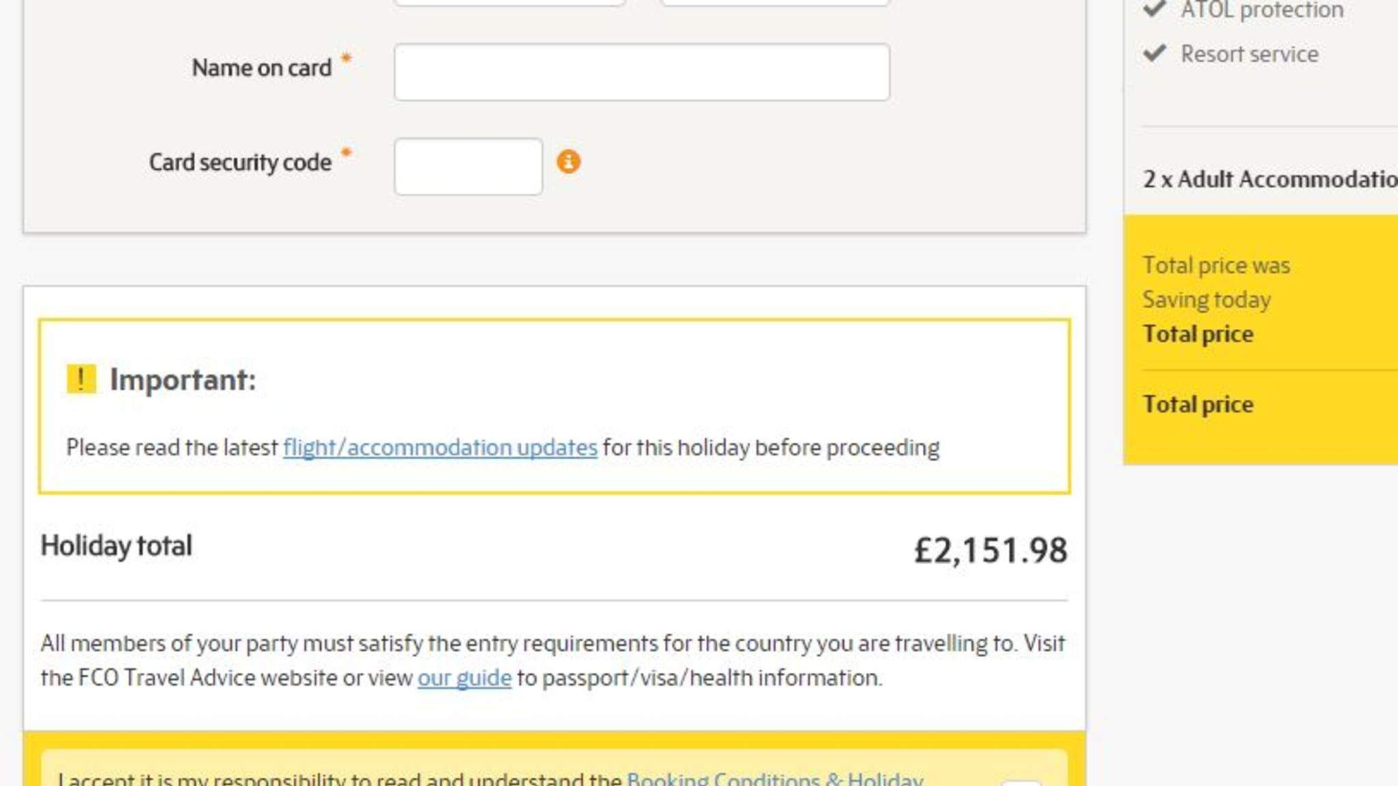This screenshot has height=786, width=1398.
Task: Click the Resort service checkmark icon
Action: coord(1154,53)
